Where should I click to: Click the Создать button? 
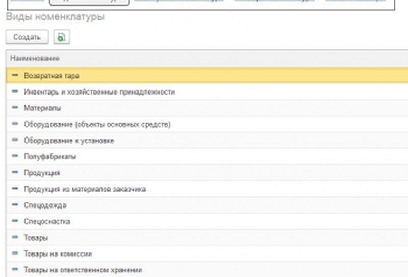coord(27,37)
